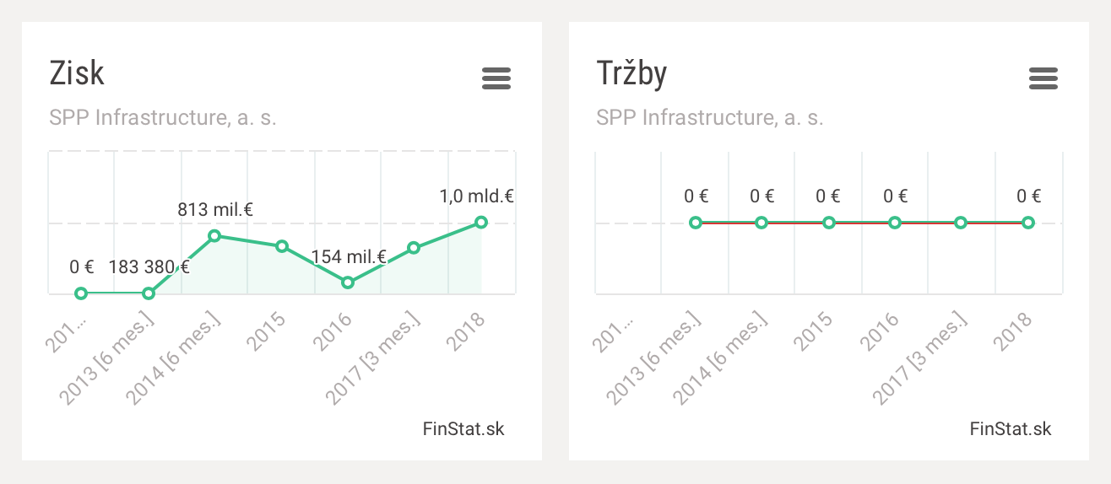Viewport: 1111px width, 484px height.
Task: Click the Tržby chart title
Action: pos(631,73)
